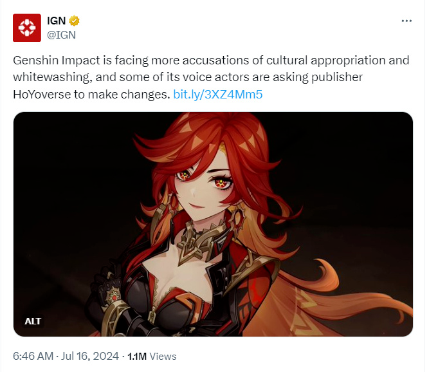Click the word whitewashing in the tweet text
Screen dimensions: 429x372
52,77
